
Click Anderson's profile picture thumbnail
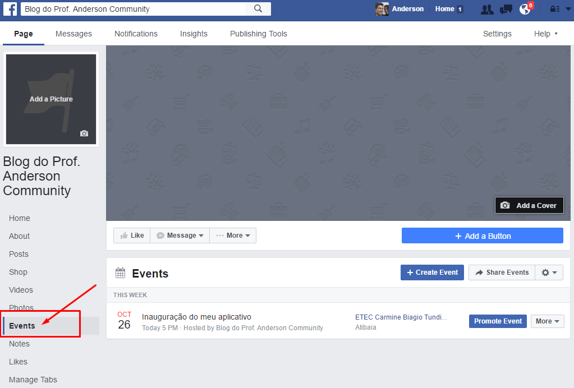[x=382, y=9]
